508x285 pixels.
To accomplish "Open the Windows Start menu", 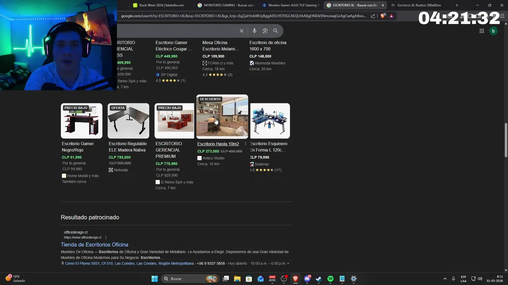I will tap(154, 279).
